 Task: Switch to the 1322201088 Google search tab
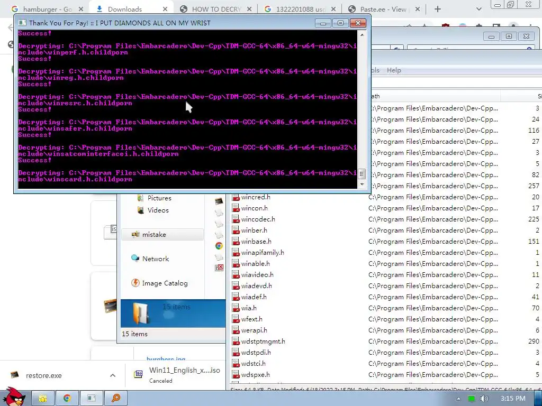tap(301, 10)
